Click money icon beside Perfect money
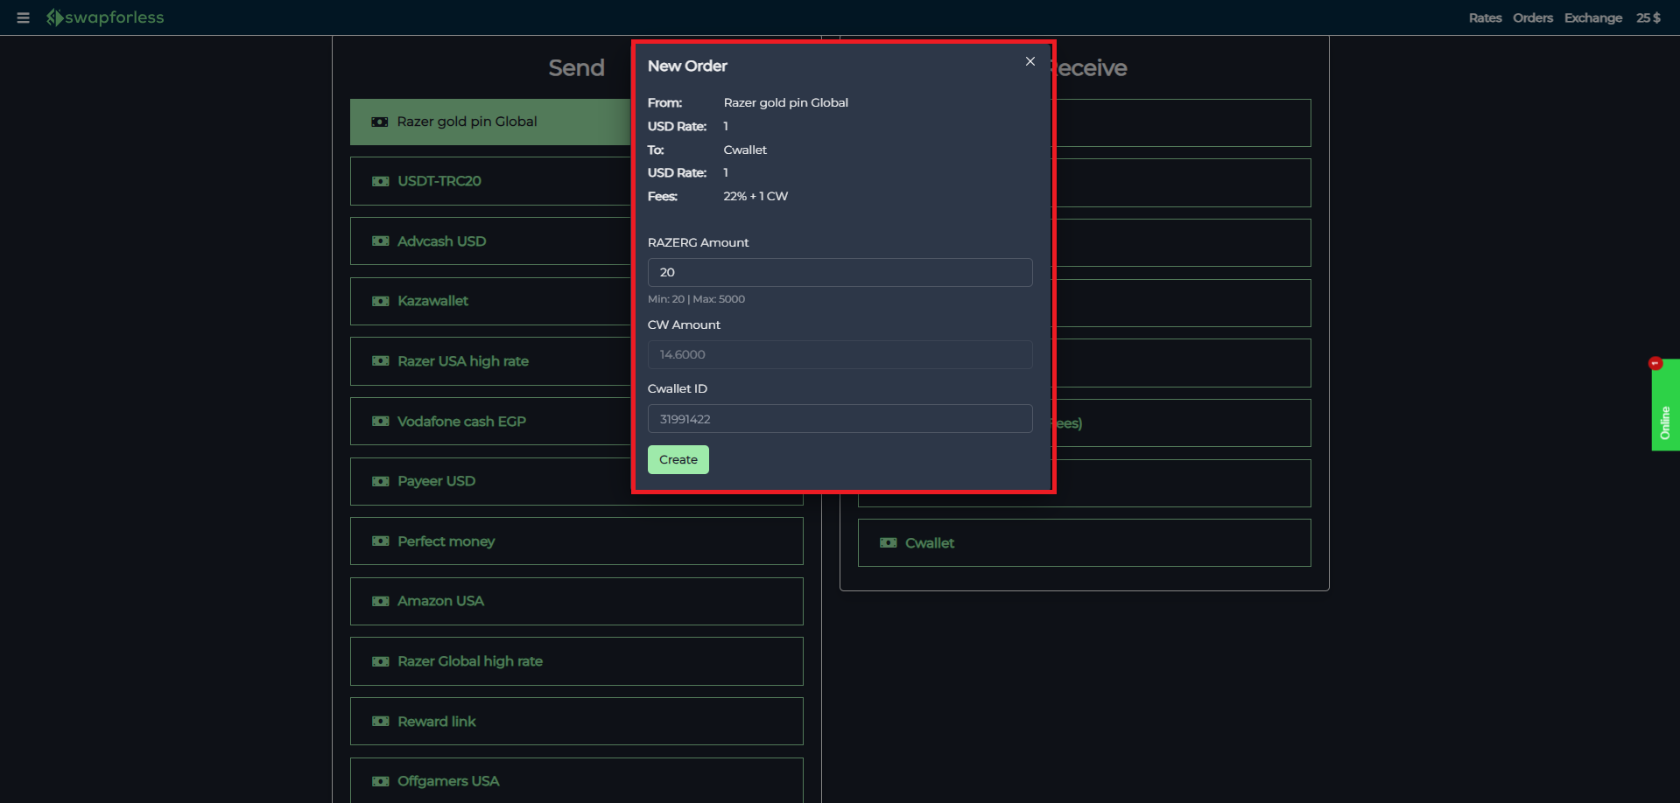This screenshot has width=1680, height=803. pos(381,541)
